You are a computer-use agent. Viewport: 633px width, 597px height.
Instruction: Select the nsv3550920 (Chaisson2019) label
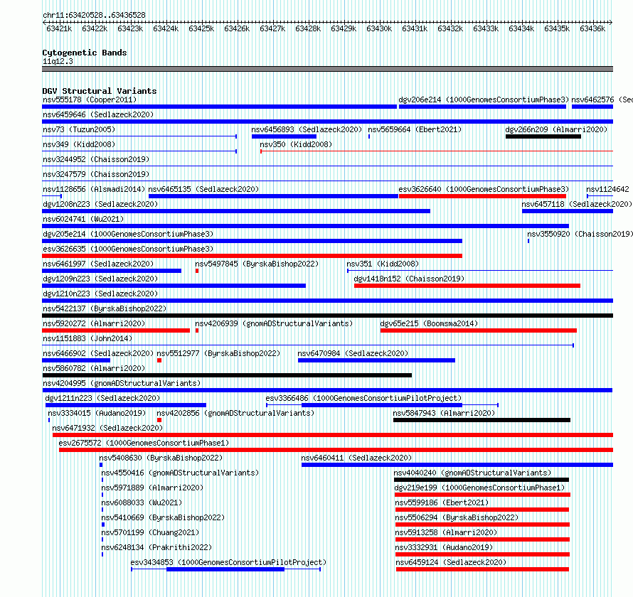580,234
